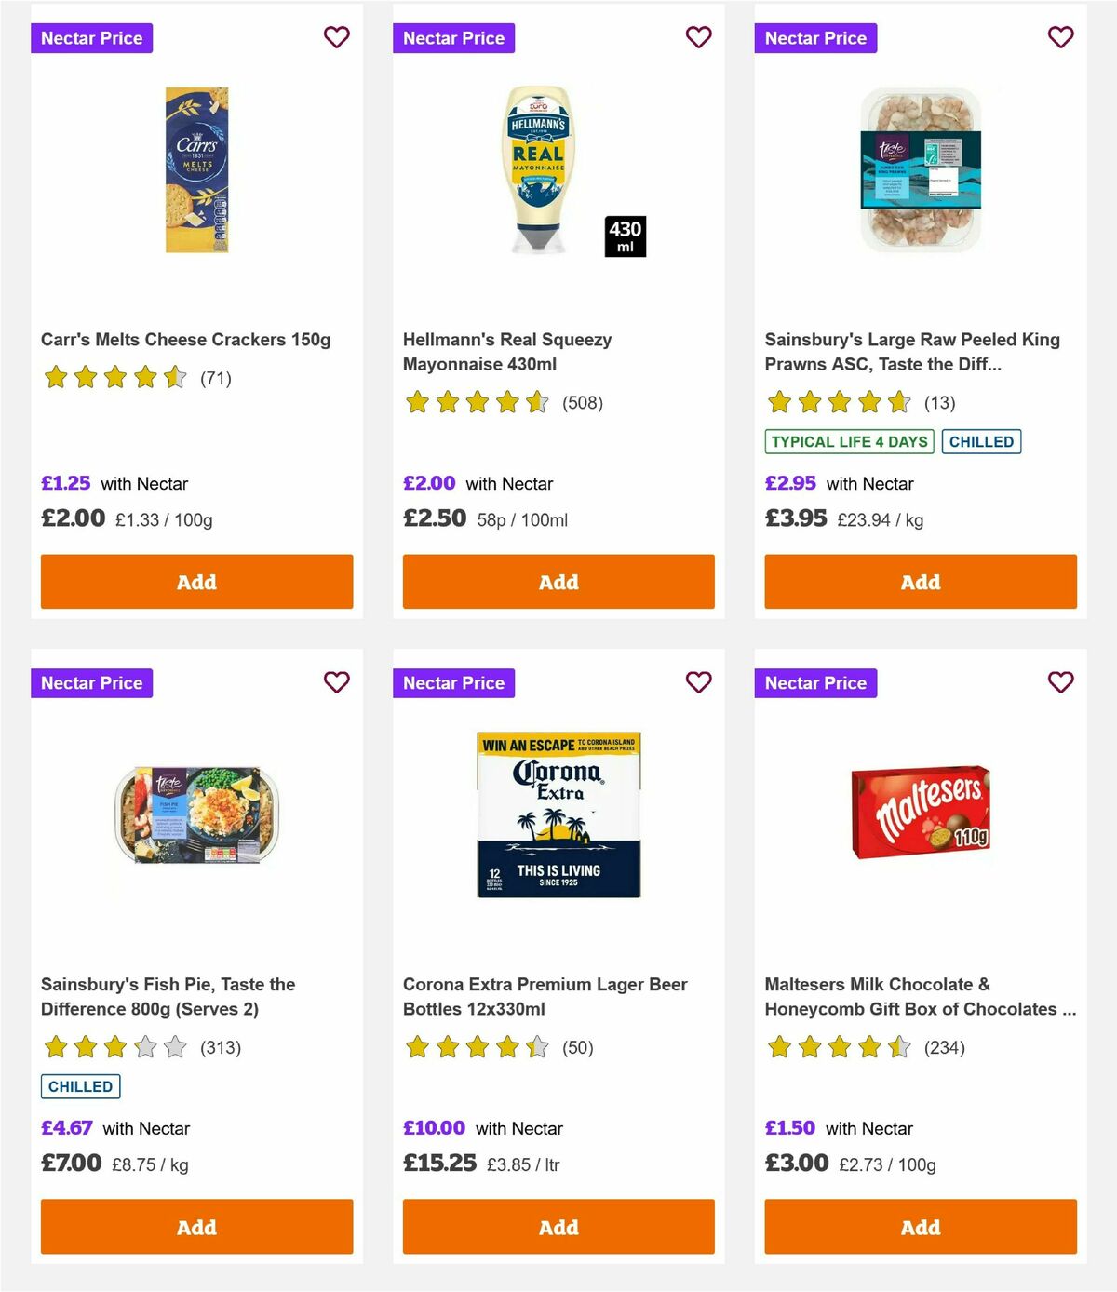Toggle favorite on Sainsbury's Large Raw Peeled King Prawns

[x=1060, y=37]
